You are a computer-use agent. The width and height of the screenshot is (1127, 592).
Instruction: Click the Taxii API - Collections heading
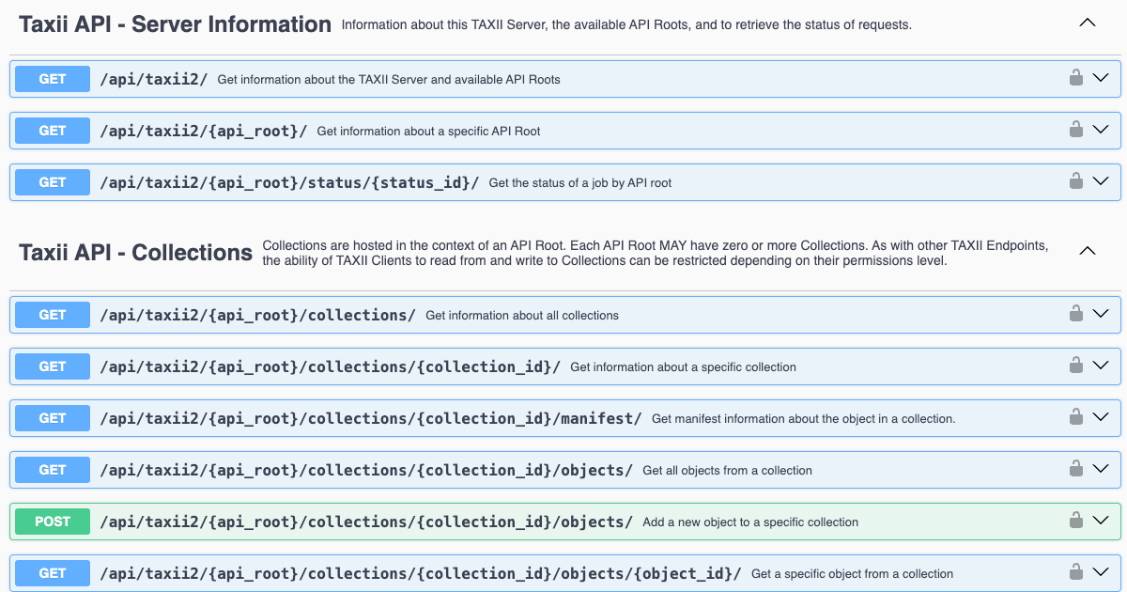(x=135, y=253)
